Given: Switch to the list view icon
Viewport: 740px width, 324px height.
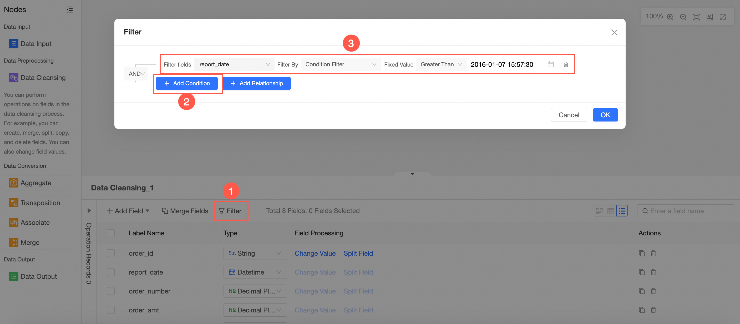Looking at the screenshot, I should tap(622, 211).
